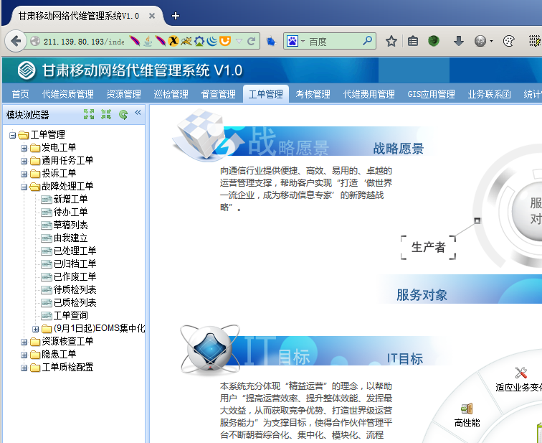Click the magnifier search icon in Baidu box
Viewport: 542px width, 443px height.
(368, 41)
